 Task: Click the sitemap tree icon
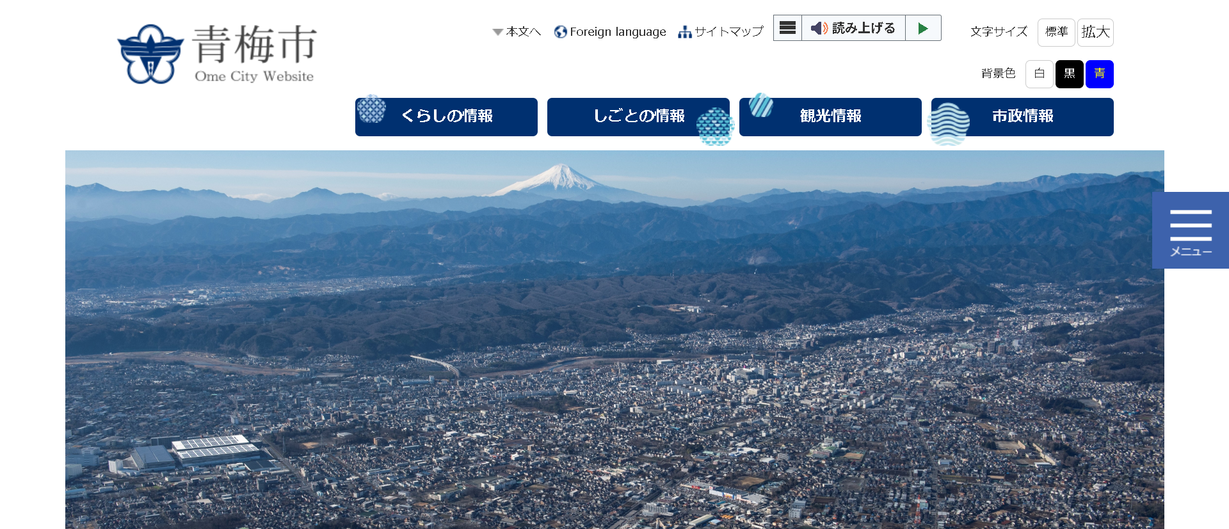685,32
